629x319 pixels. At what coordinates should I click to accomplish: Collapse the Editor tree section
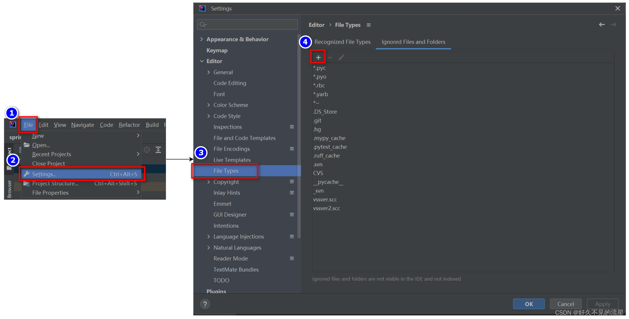point(202,61)
